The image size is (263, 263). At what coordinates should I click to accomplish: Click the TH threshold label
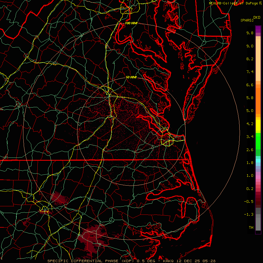tap(251, 228)
